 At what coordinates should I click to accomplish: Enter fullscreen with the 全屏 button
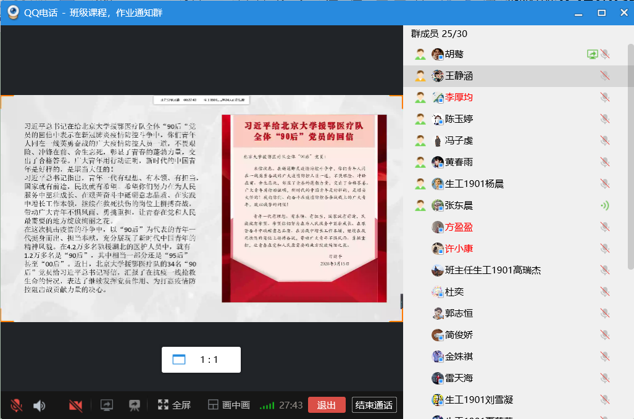pos(174,405)
